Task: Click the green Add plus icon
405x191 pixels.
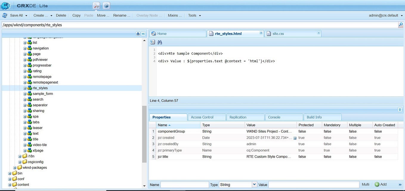Action: point(377,184)
